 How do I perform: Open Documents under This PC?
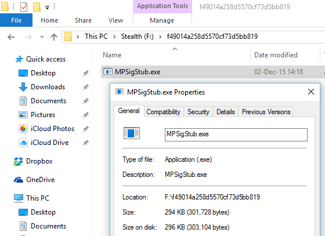pos(49,226)
